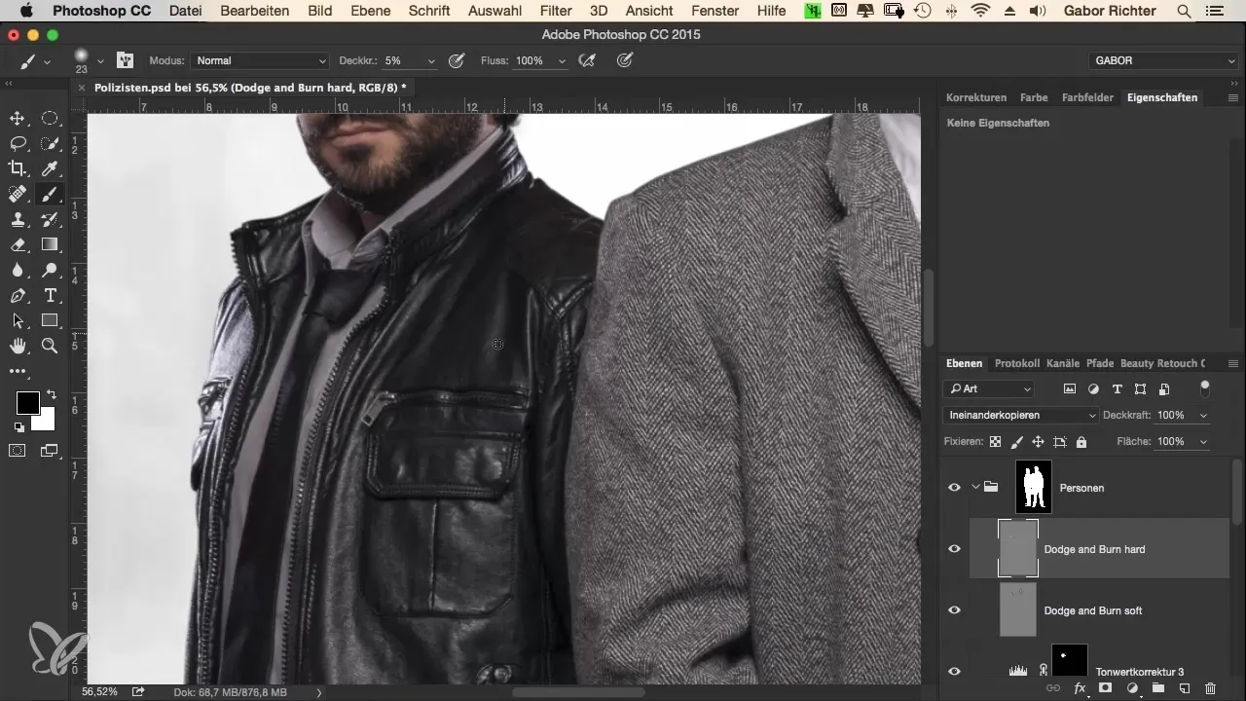
Task: Open the Filter menu
Action: click(x=556, y=11)
